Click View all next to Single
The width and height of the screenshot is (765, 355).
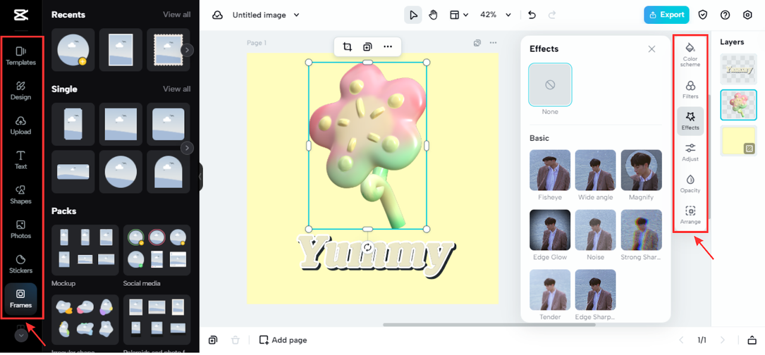coord(177,89)
